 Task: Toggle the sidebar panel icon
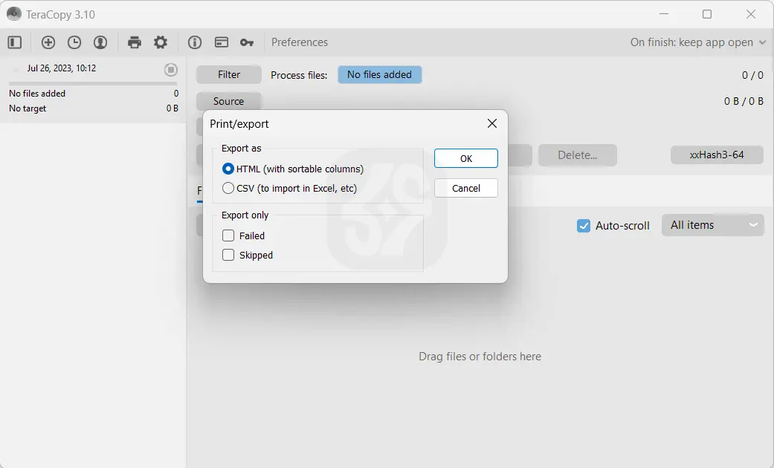(15, 42)
